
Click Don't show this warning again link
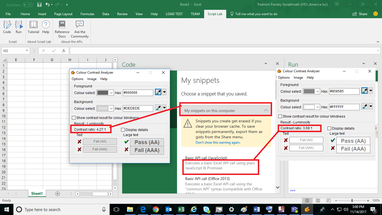click(218, 142)
